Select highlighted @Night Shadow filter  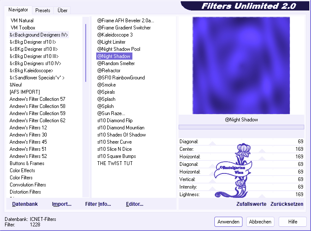(114, 56)
